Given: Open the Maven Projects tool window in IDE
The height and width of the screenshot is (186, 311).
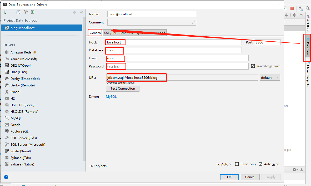Looking at the screenshot, I should pyautogui.click(x=308, y=74).
